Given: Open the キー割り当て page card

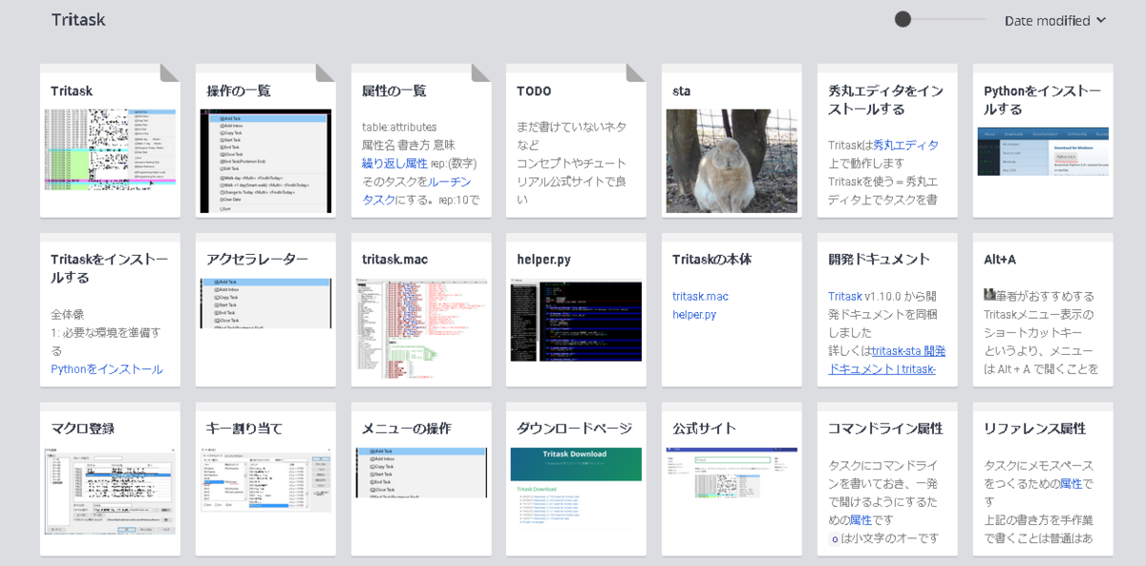Looking at the screenshot, I should (265, 479).
